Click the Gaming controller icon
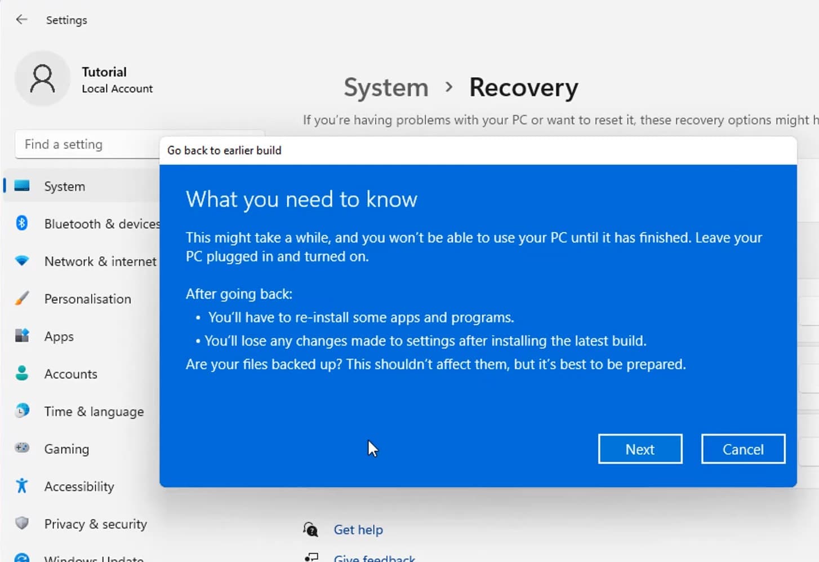Image resolution: width=819 pixels, height=562 pixels. [x=22, y=448]
